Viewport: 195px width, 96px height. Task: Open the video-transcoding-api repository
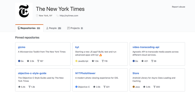coord(146,47)
